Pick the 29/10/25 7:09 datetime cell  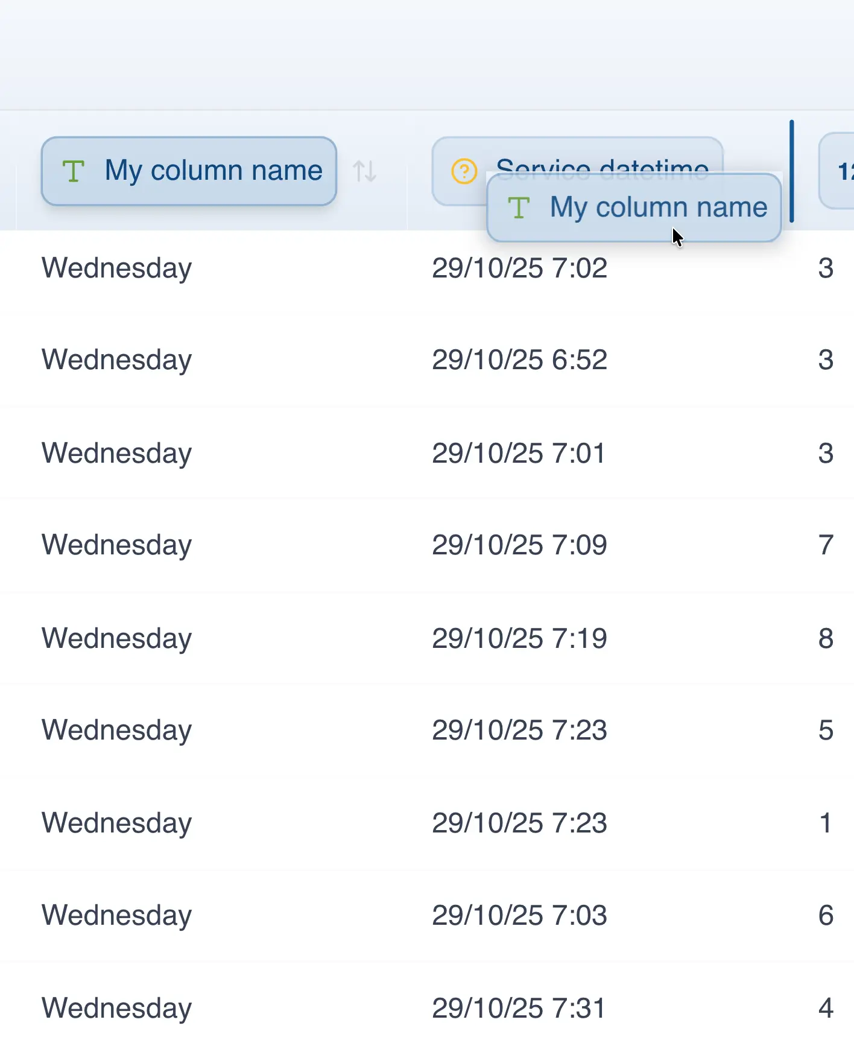pos(519,545)
